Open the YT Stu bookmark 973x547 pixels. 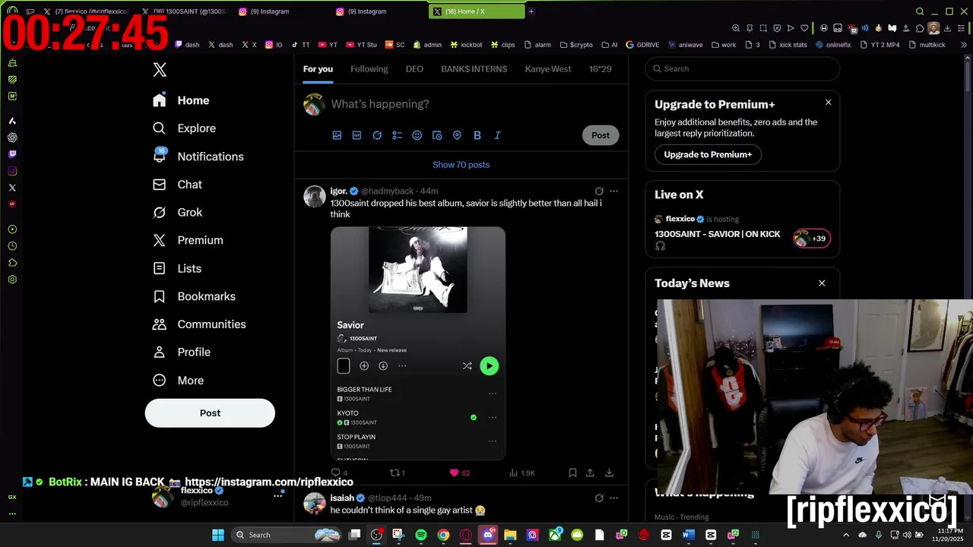pos(361,45)
